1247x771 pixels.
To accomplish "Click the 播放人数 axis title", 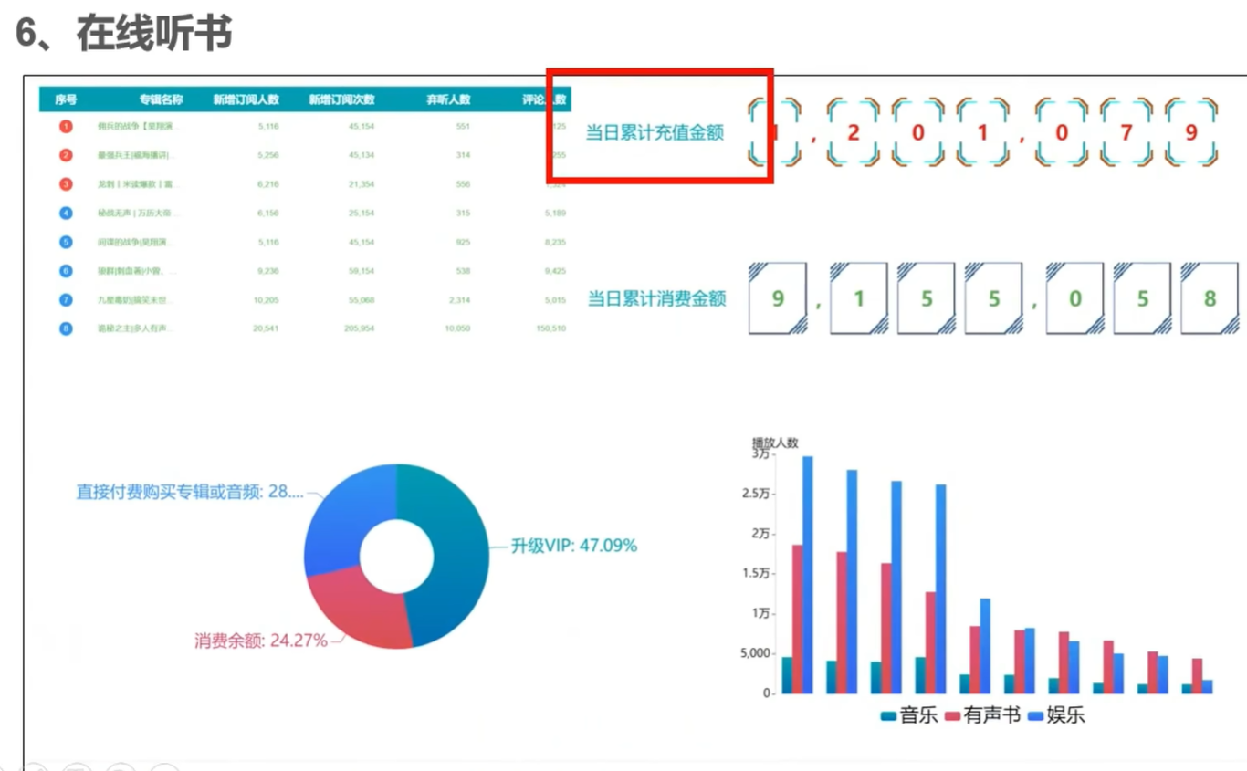I will (x=775, y=443).
